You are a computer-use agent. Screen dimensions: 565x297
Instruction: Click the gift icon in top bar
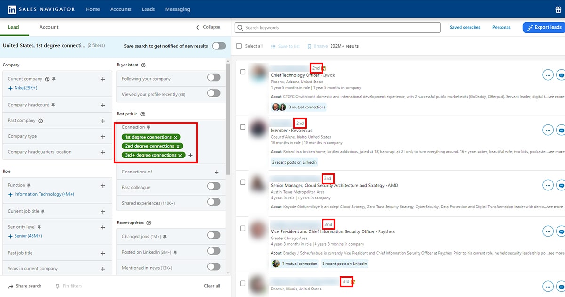(x=558, y=9)
